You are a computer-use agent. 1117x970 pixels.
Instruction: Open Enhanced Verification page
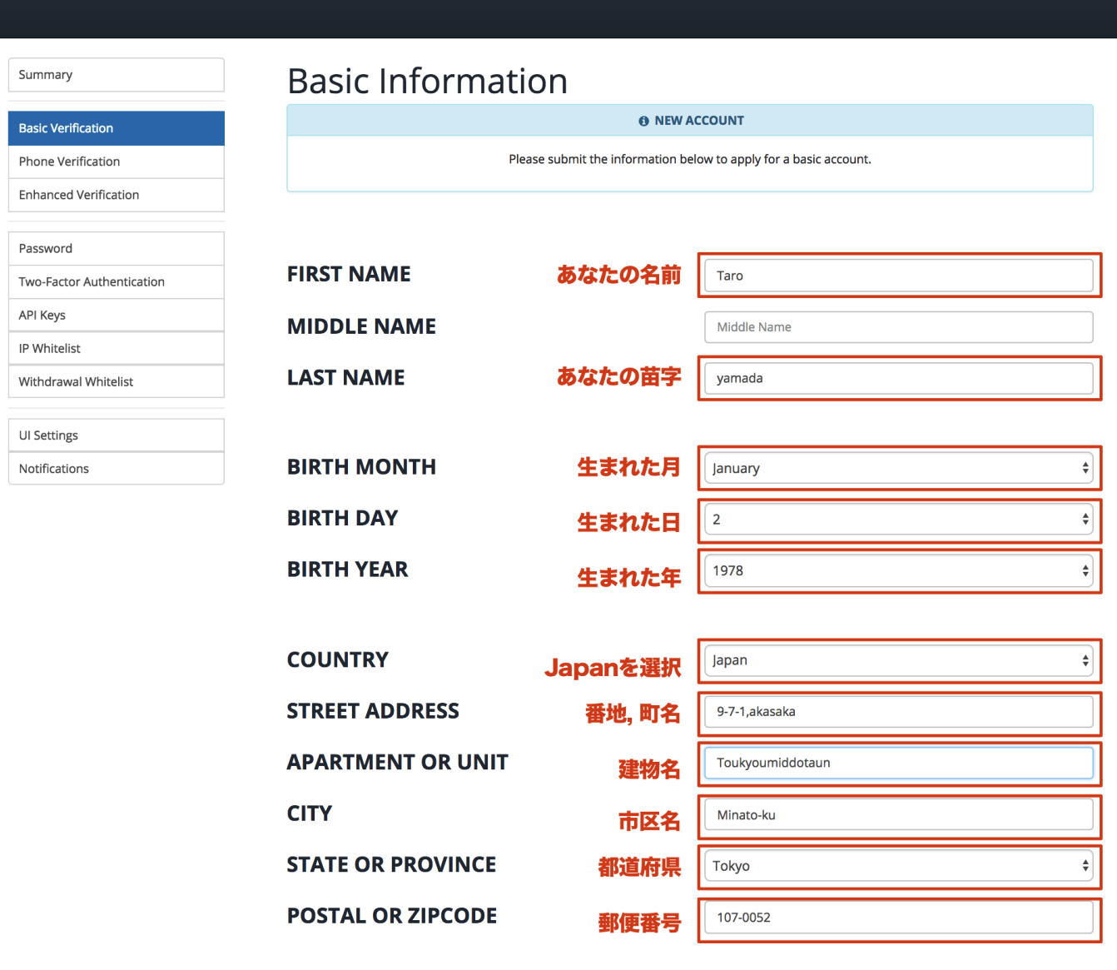(x=116, y=195)
